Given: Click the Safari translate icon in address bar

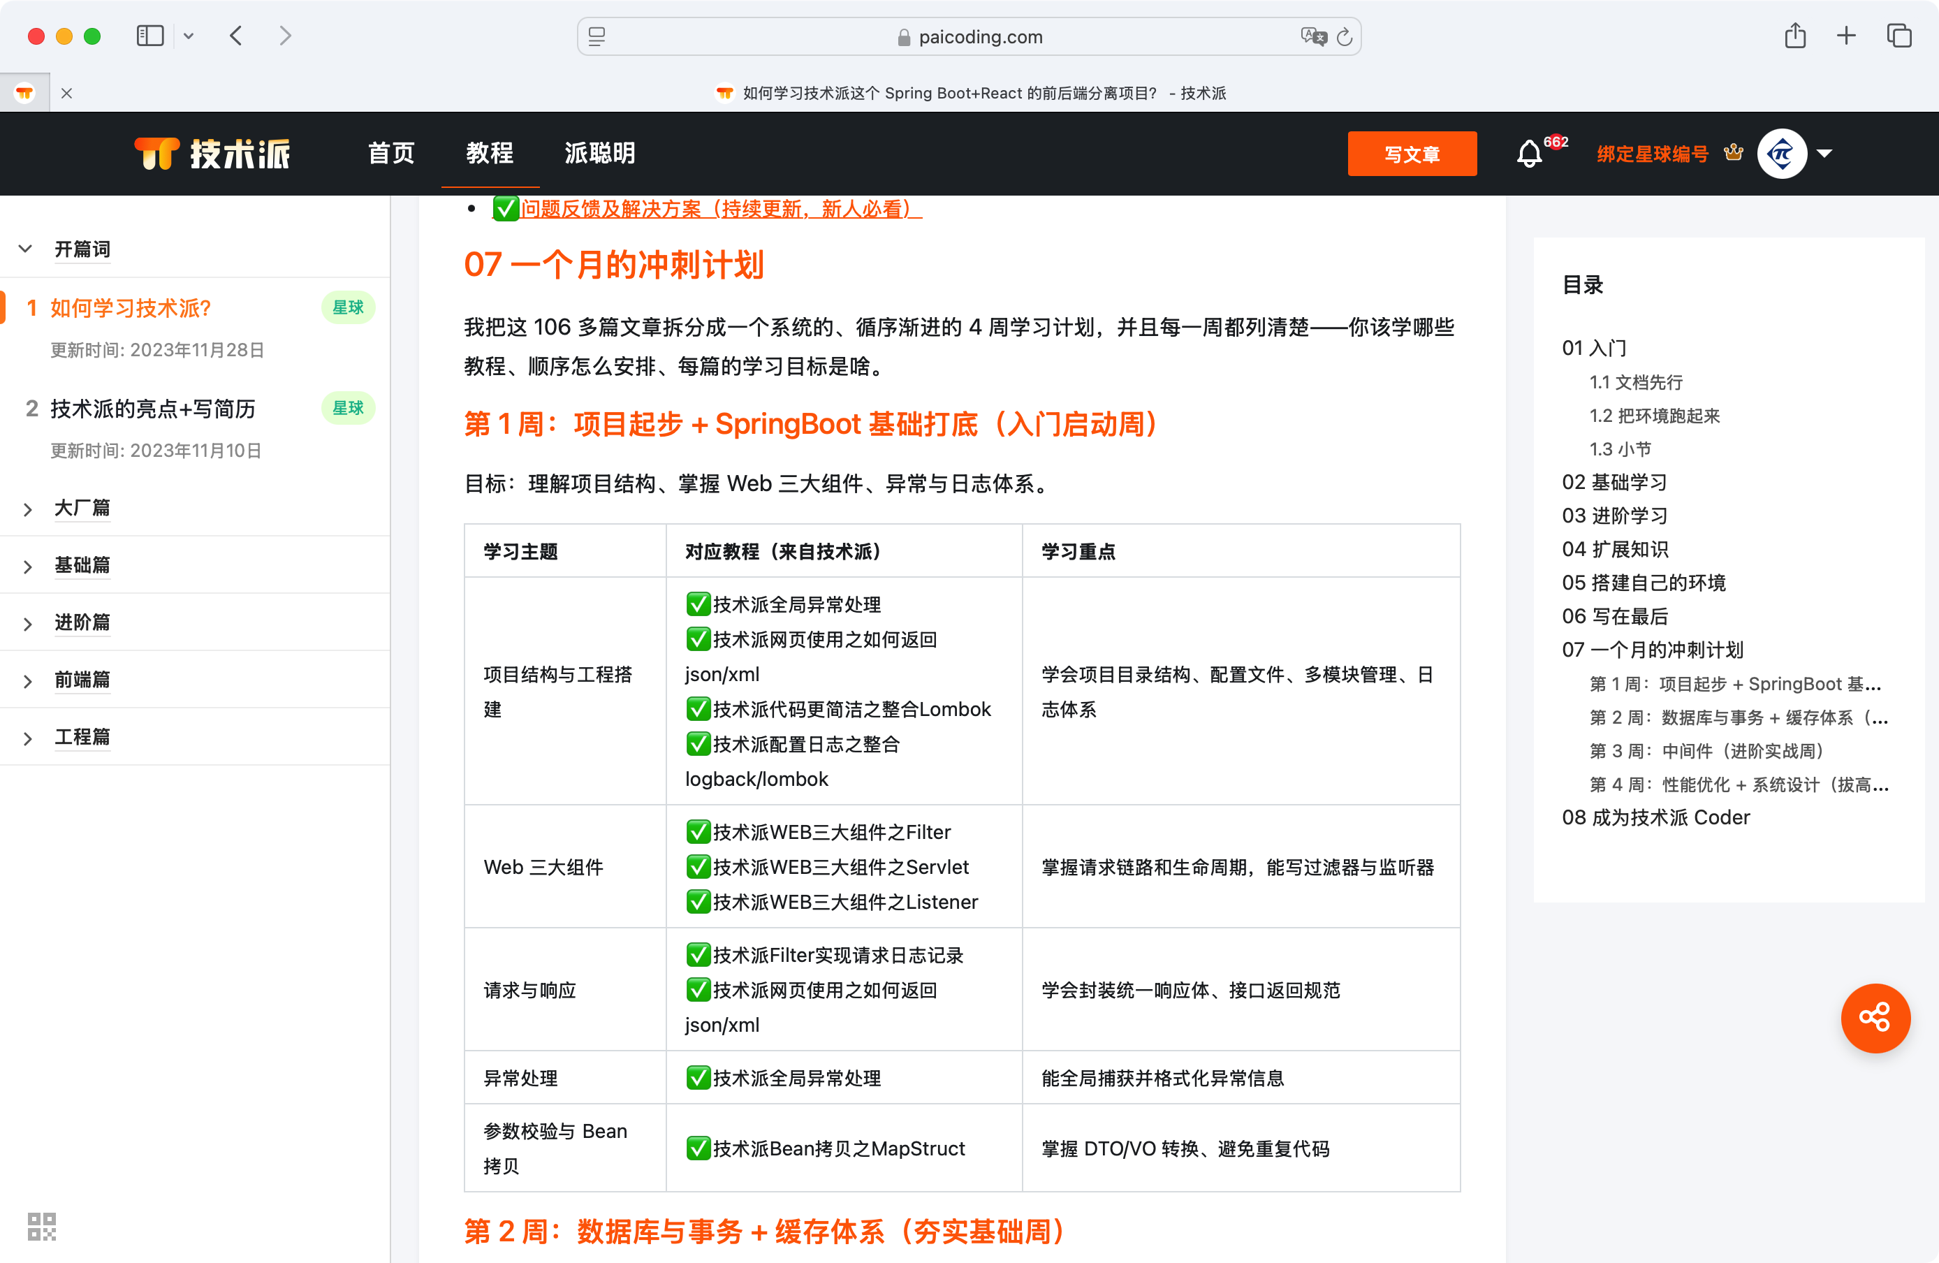Looking at the screenshot, I should [1312, 36].
